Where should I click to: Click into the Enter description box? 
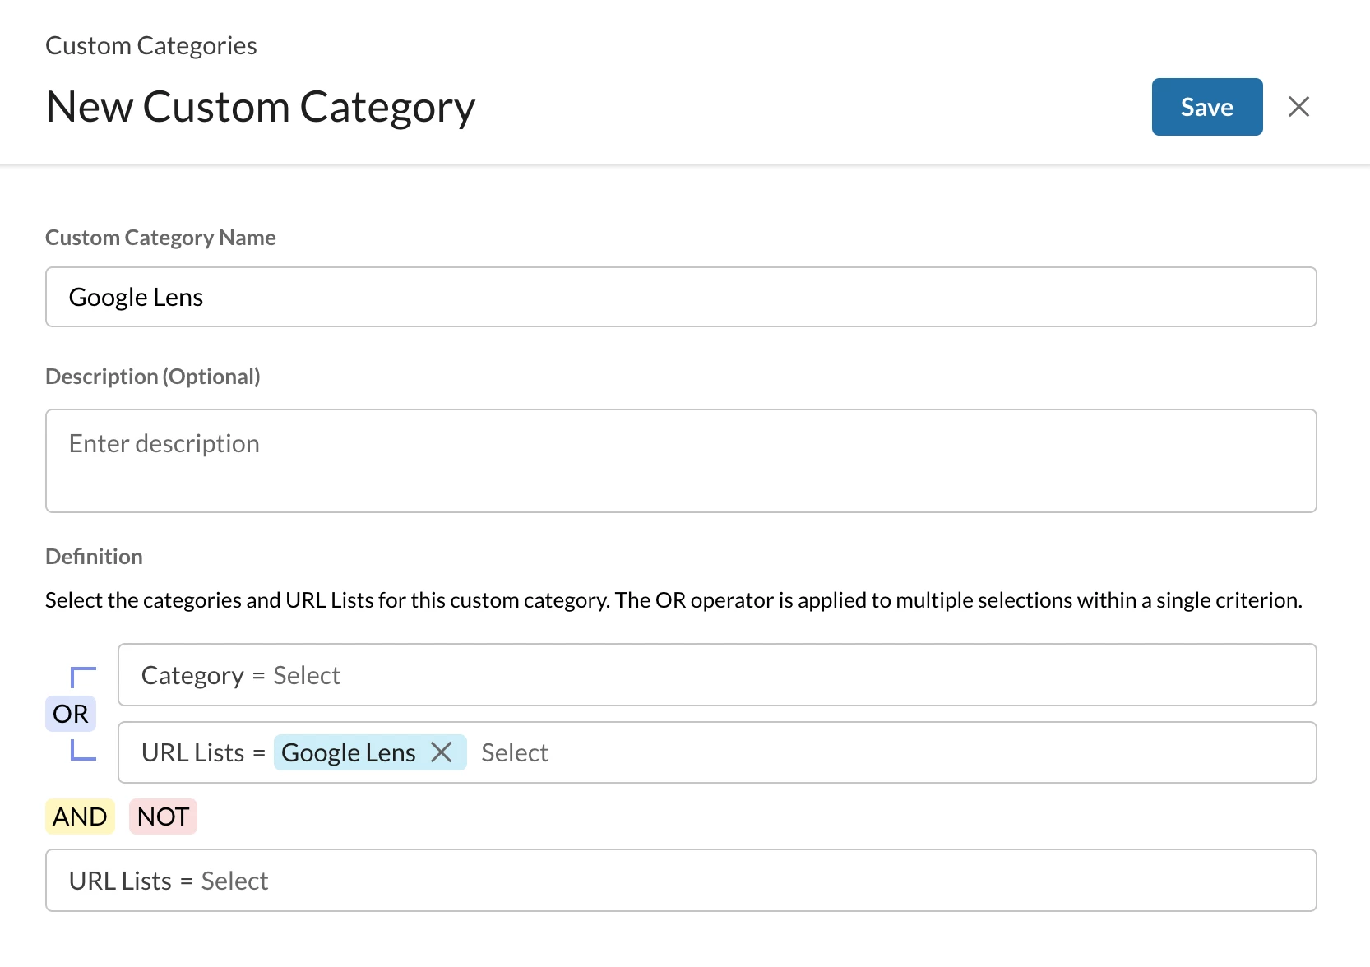pyautogui.click(x=680, y=460)
